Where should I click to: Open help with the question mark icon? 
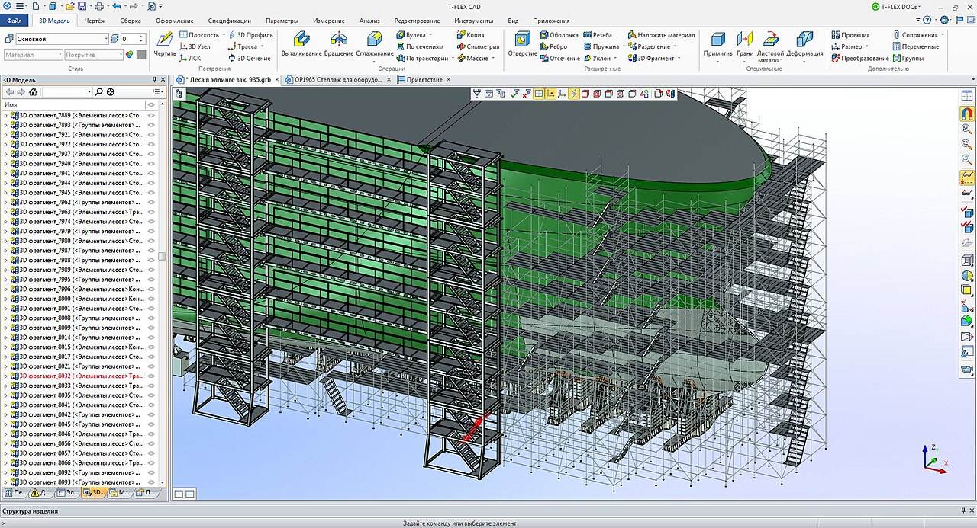click(927, 21)
